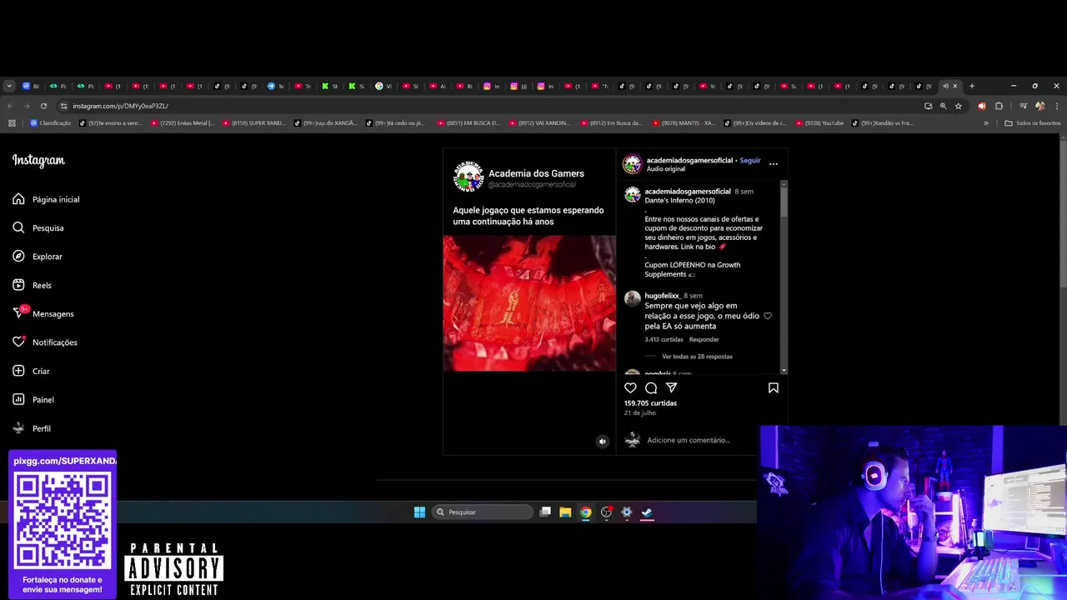Open the Áudio original link

666,169
